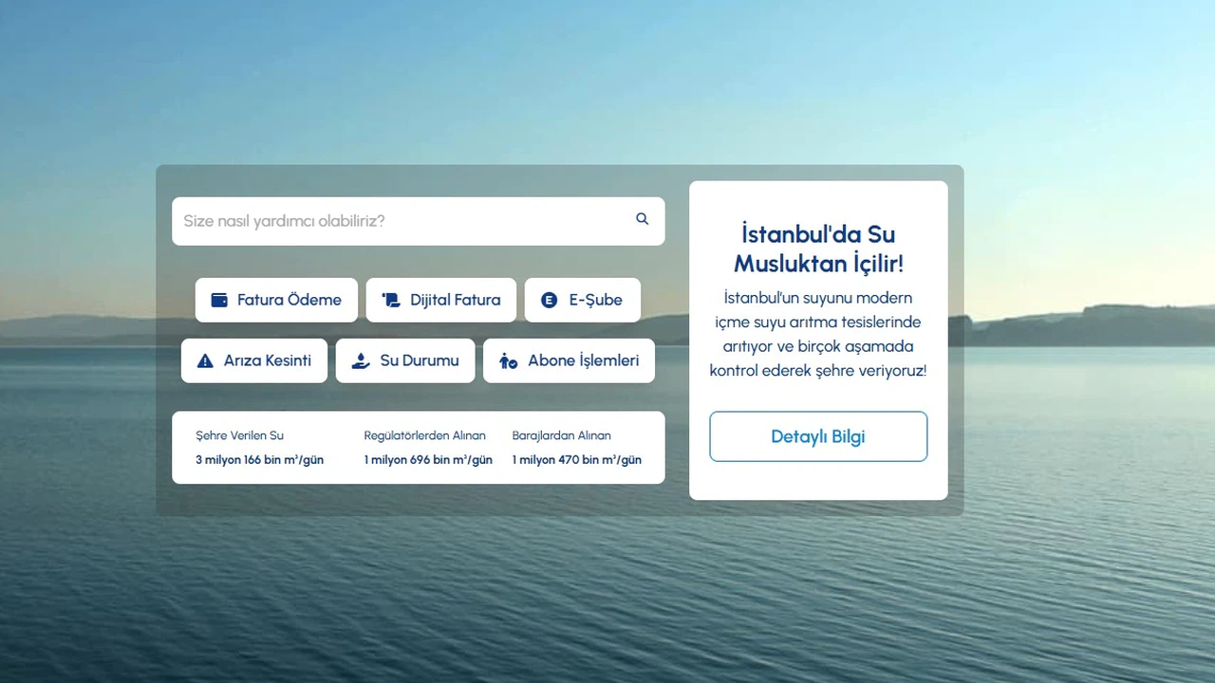Select the Şehre Verilen Su statistic
The height and width of the screenshot is (683, 1215).
point(260,448)
